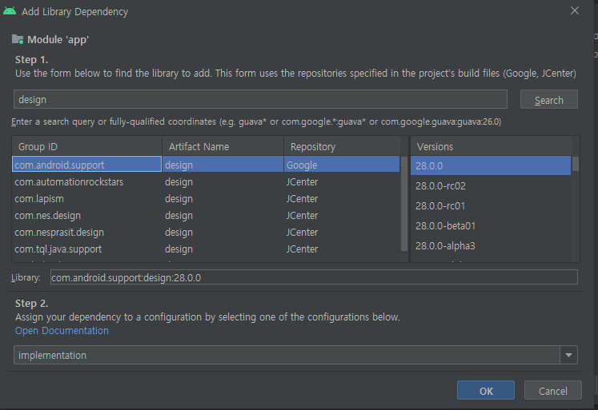Confirm with the OK button
Screen dimensions: 598x410
(486, 391)
